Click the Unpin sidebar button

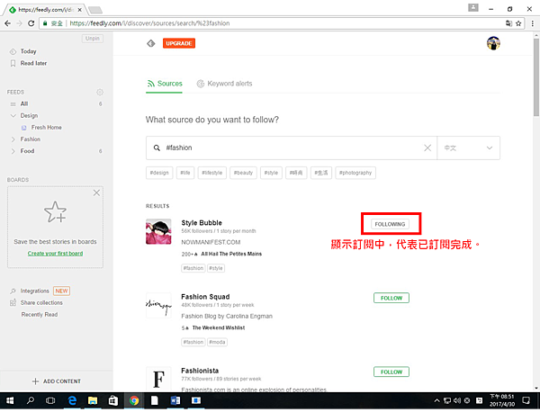[93, 38]
